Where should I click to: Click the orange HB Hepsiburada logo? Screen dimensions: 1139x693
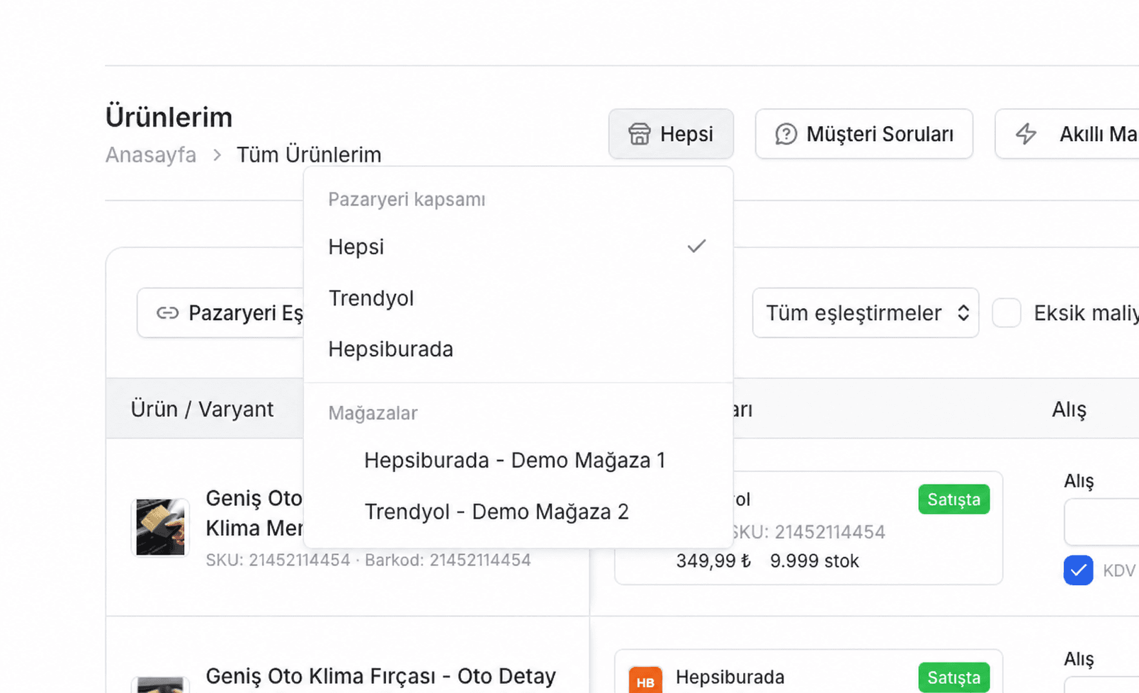[x=645, y=681]
